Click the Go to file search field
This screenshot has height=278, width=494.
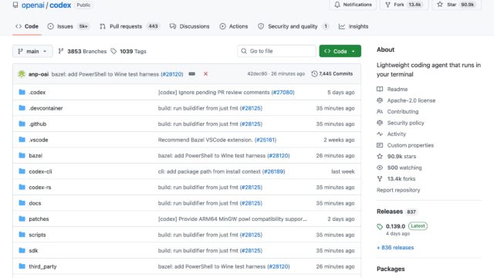coord(276,51)
